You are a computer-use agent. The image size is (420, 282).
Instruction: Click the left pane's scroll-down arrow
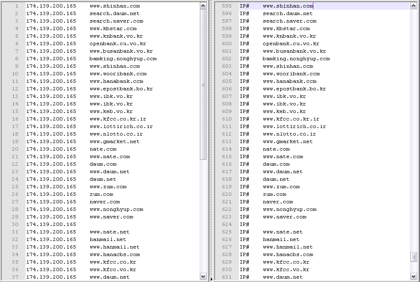[x=203, y=277]
